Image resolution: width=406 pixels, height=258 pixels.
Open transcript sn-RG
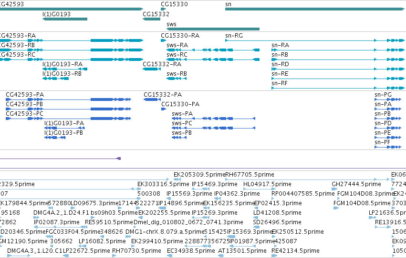(x=234, y=36)
